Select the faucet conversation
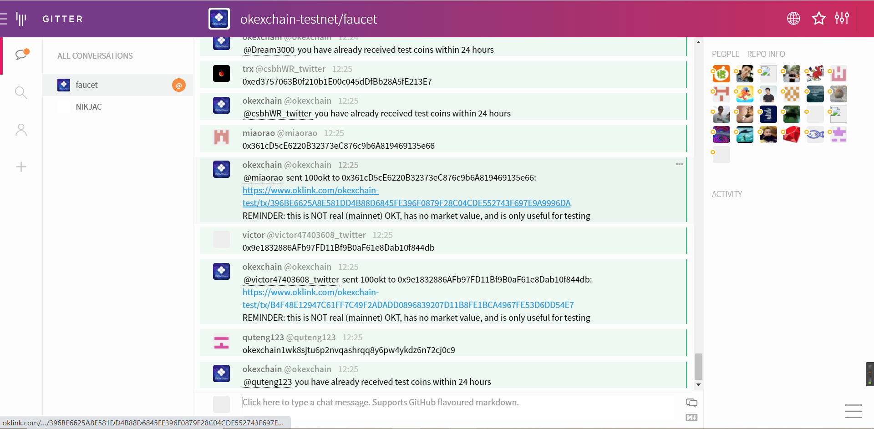Screen dimensions: 874x429 pyautogui.click(x=118, y=85)
